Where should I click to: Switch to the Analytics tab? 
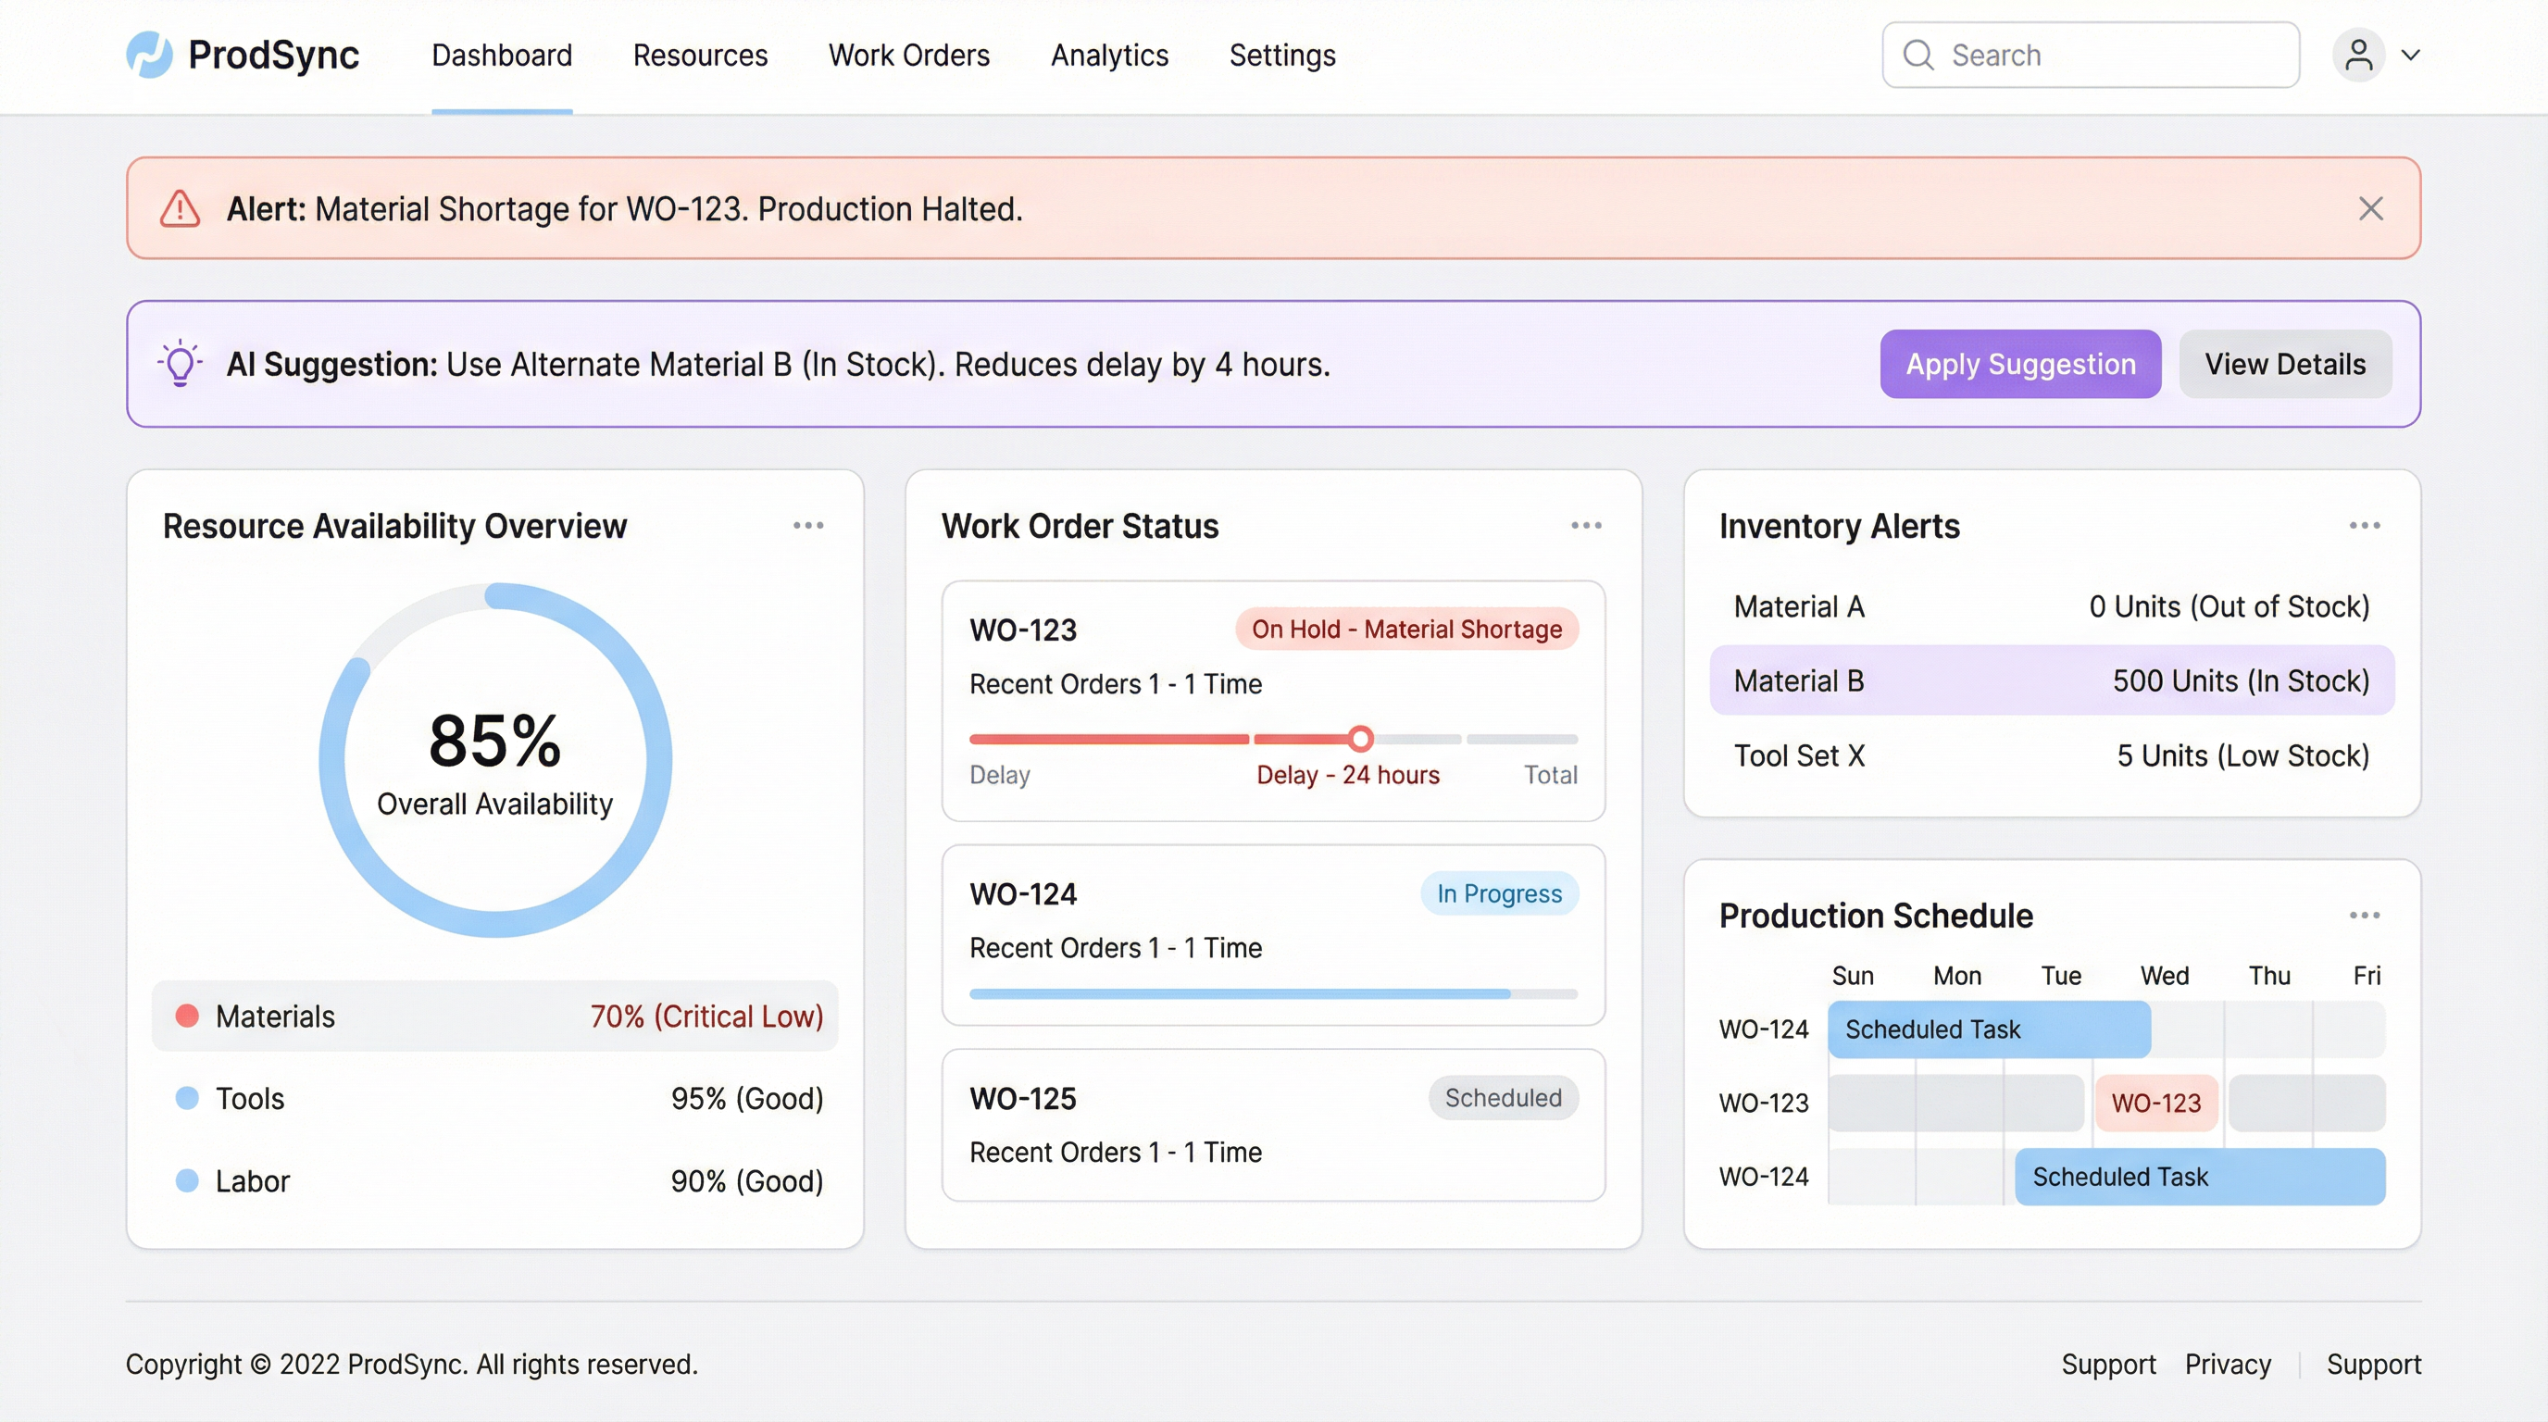click(1109, 56)
